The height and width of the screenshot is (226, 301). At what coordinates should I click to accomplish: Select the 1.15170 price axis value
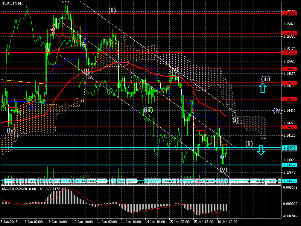click(x=289, y=49)
